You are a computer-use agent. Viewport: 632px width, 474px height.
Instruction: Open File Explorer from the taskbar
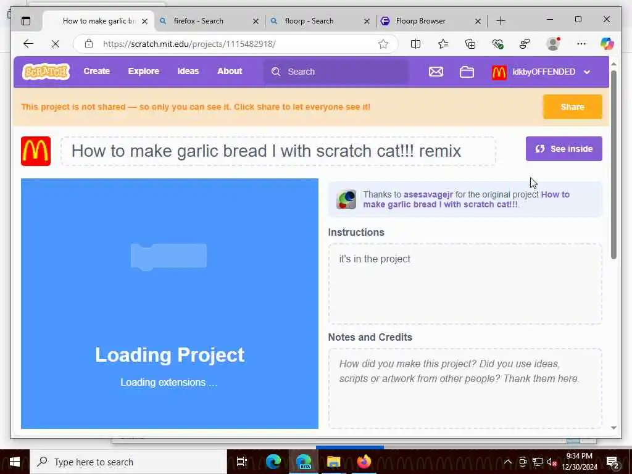coord(334,462)
